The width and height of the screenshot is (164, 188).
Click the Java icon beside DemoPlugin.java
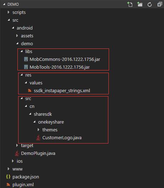[17, 153]
